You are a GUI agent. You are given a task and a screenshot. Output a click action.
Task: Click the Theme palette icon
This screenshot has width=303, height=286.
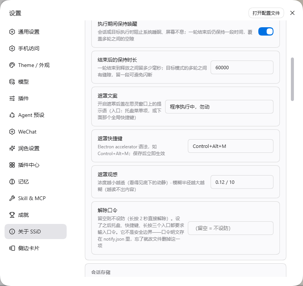pos(12,65)
